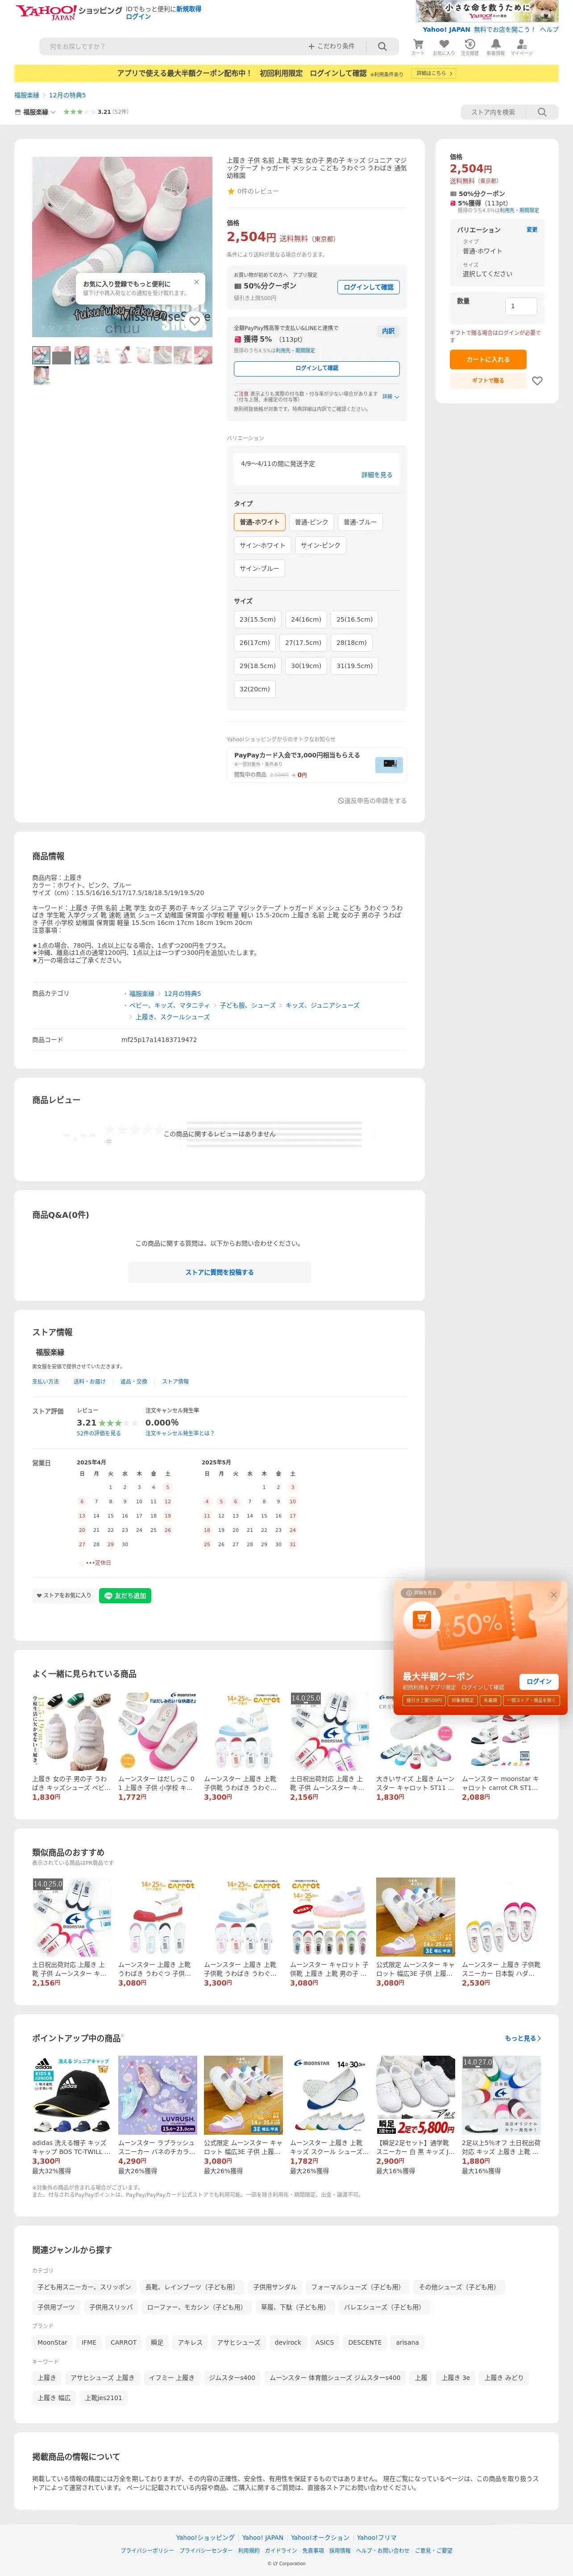
Task: Expand the こだわり条件 search filter
Action: coord(331,46)
